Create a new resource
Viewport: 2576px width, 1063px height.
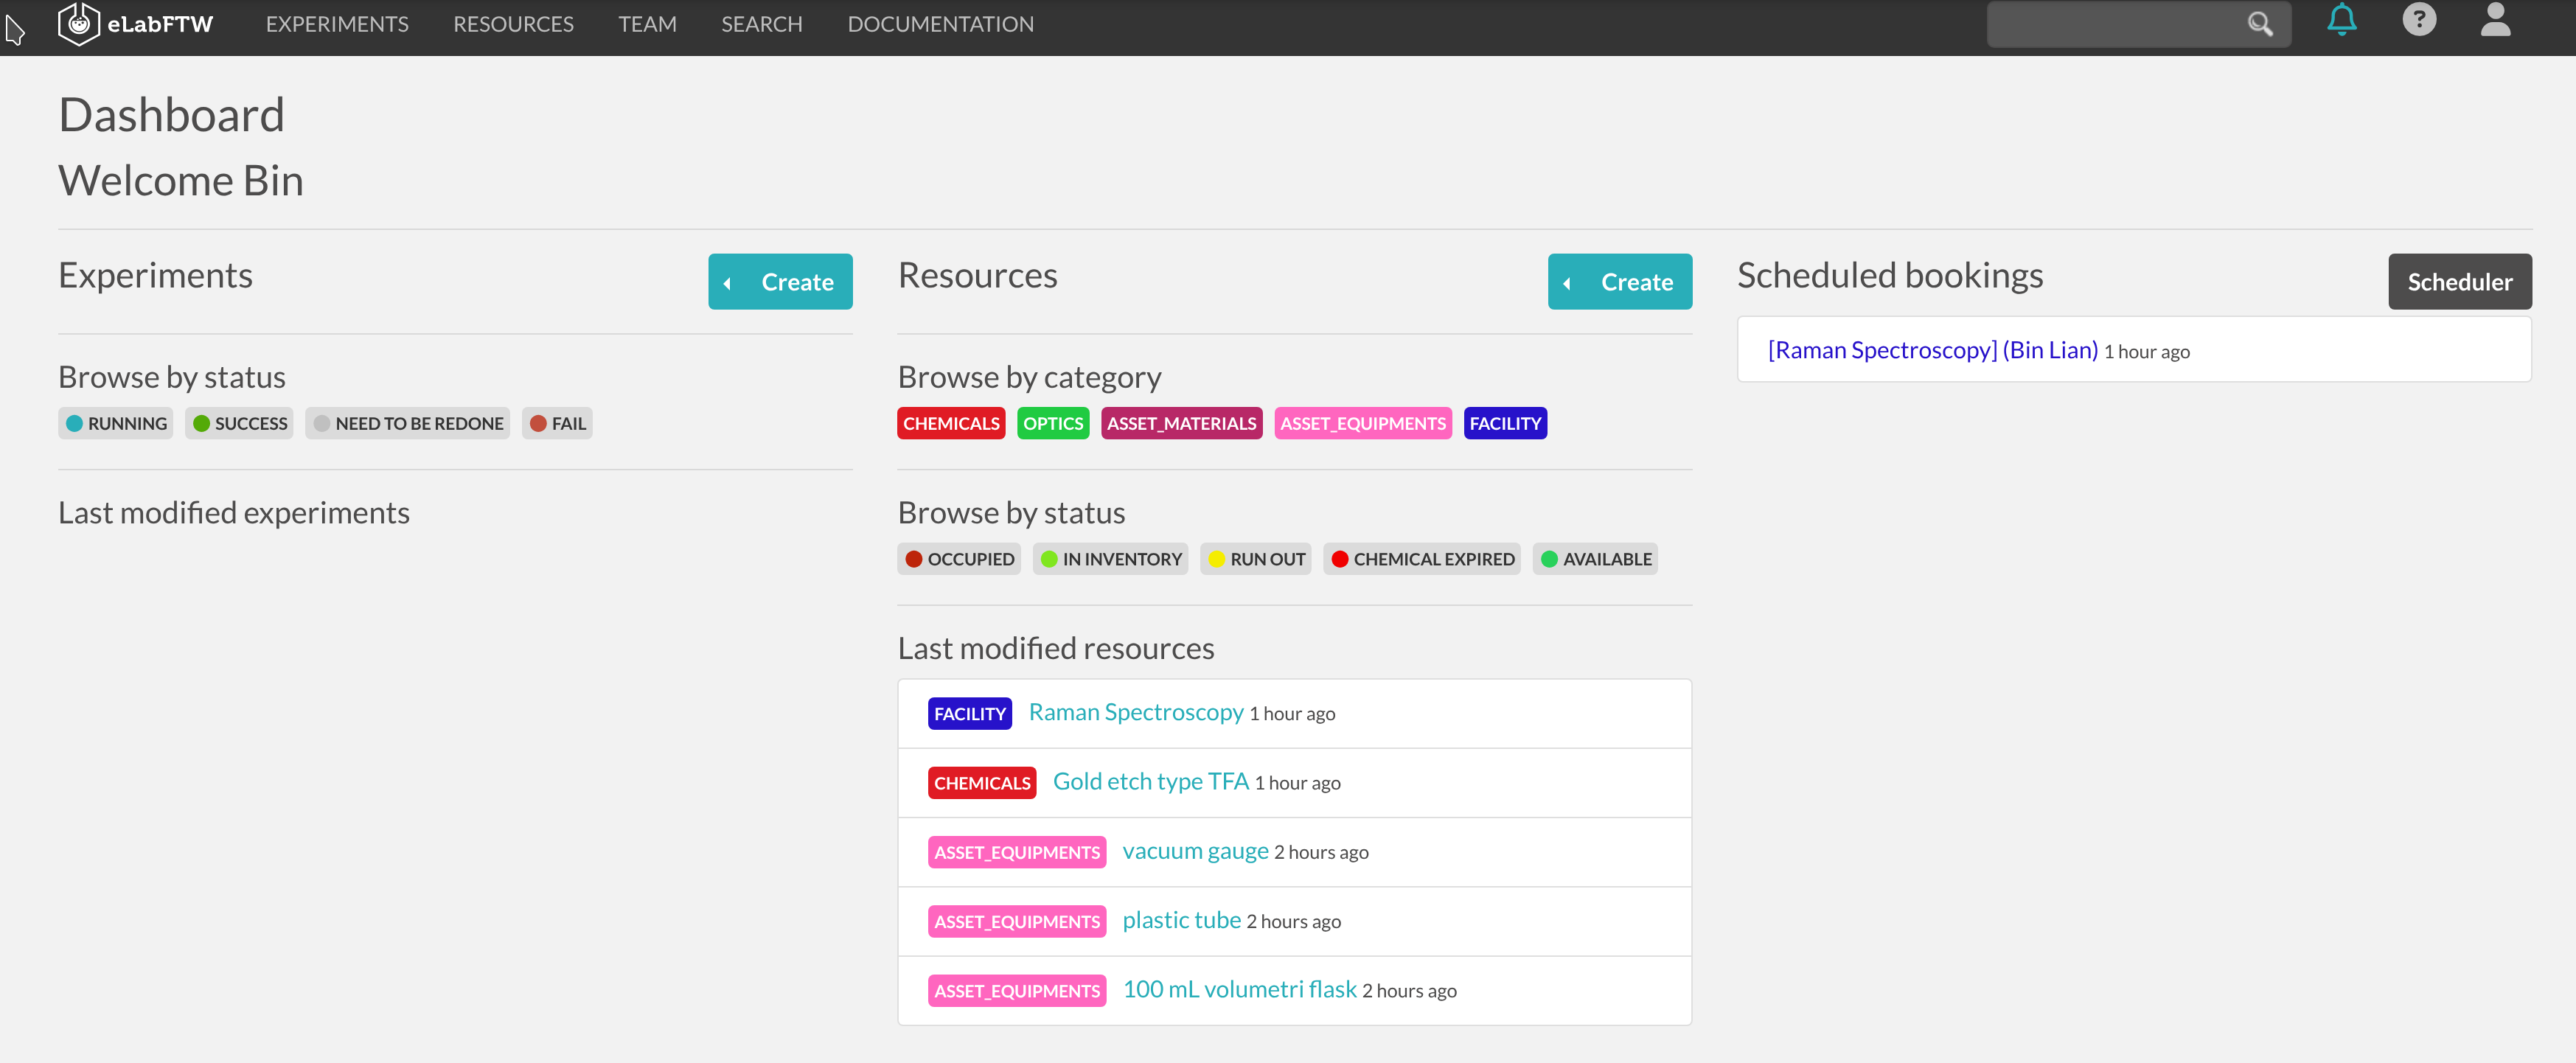1620,281
